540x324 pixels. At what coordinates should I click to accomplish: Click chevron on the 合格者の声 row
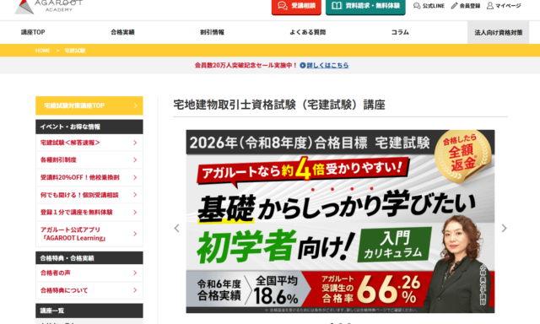[135, 273]
